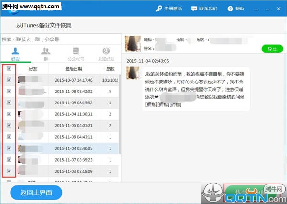
Task: Switch to the 群 groups tab
Action: (x=45, y=54)
